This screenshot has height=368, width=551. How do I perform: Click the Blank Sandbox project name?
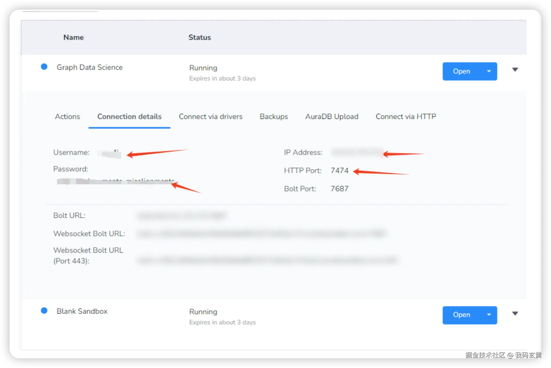click(82, 311)
